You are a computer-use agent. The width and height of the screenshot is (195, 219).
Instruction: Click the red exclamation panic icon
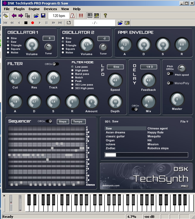(81, 16)
